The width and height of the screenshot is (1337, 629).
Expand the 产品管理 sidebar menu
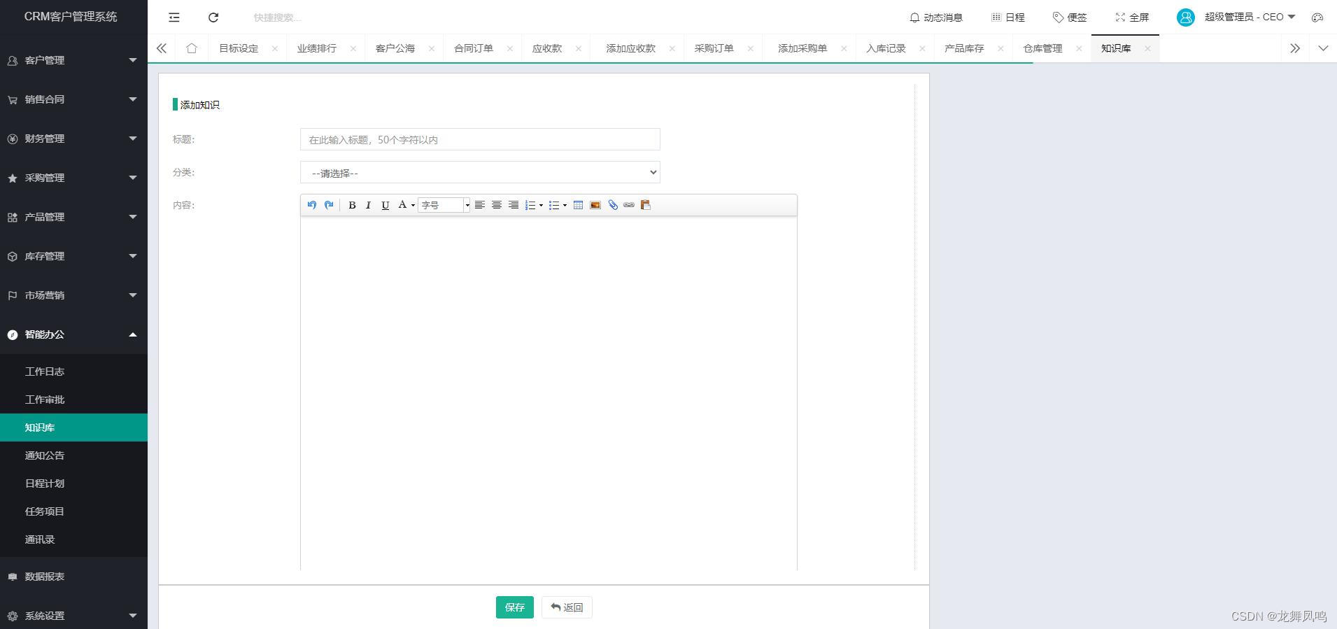[x=73, y=217]
